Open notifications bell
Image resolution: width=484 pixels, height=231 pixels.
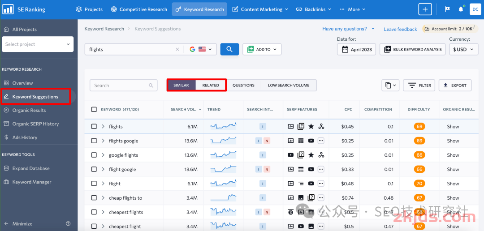(461, 9)
